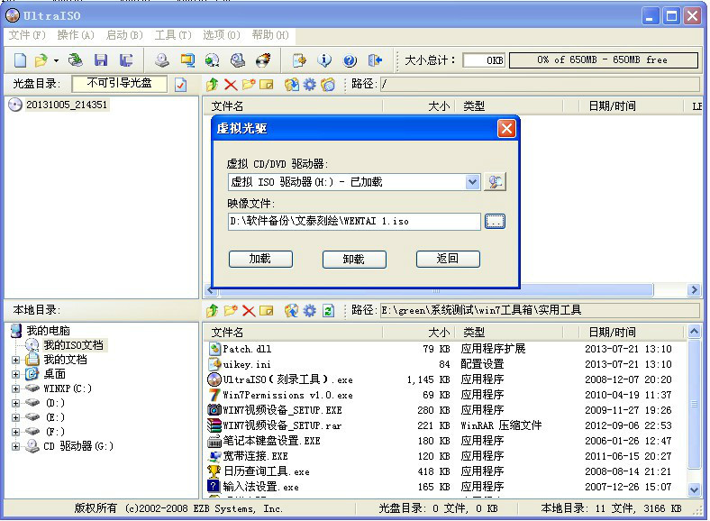Click the folder list view icon in disc panel

click(328, 84)
